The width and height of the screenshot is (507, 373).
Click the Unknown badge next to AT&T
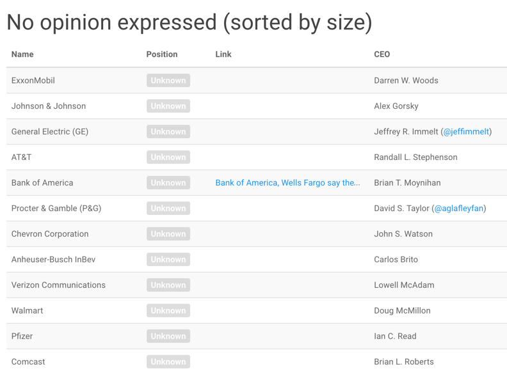[168, 157]
